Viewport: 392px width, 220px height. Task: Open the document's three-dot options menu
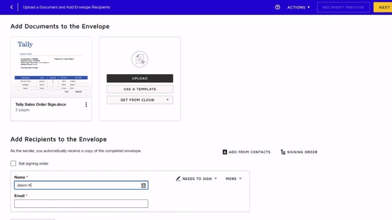[x=86, y=105]
